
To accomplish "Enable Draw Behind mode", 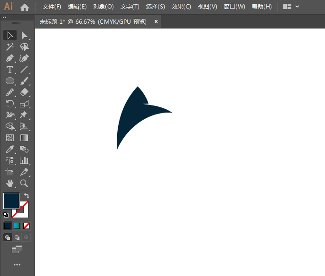I will click(x=17, y=237).
